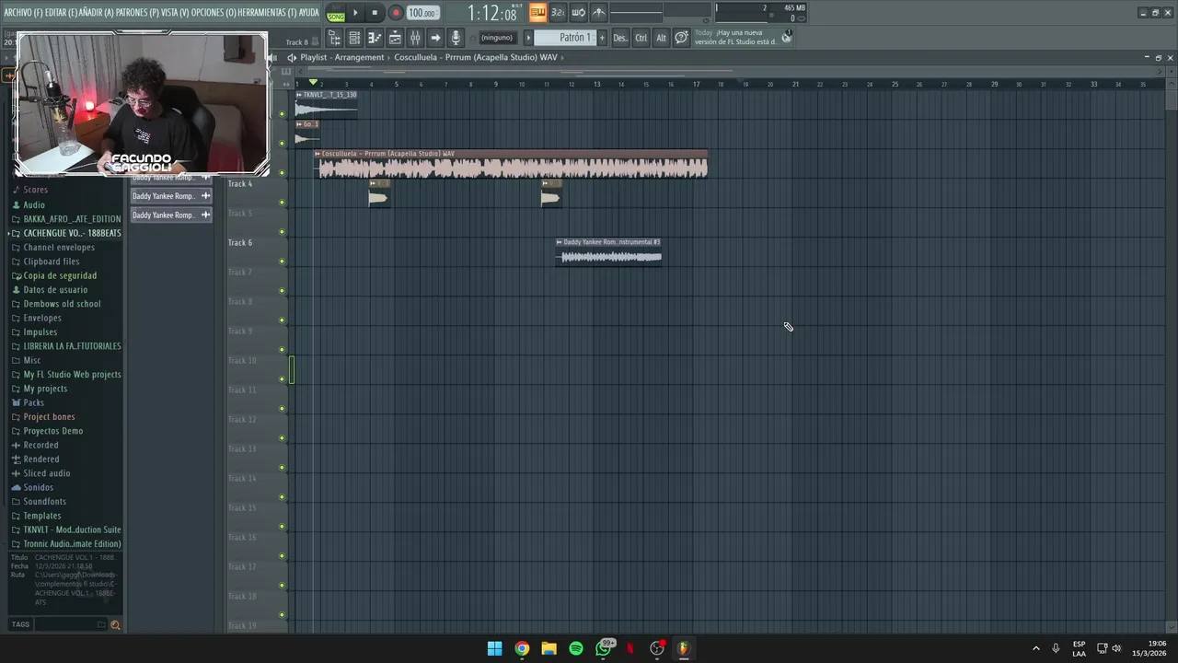Mute Track 10 with its green LED
The height and width of the screenshot is (663, 1178).
[282, 379]
